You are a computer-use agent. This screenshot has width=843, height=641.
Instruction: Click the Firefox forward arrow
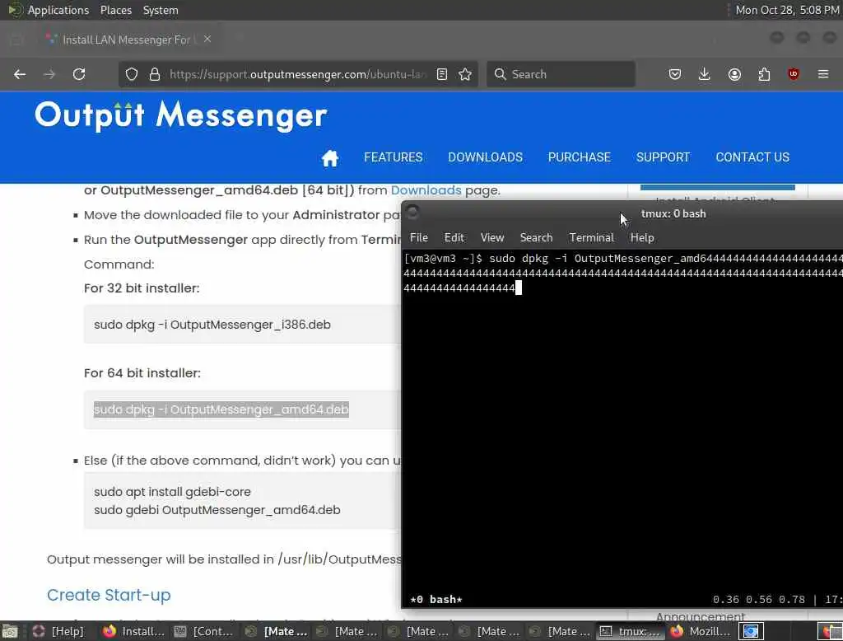coord(49,74)
